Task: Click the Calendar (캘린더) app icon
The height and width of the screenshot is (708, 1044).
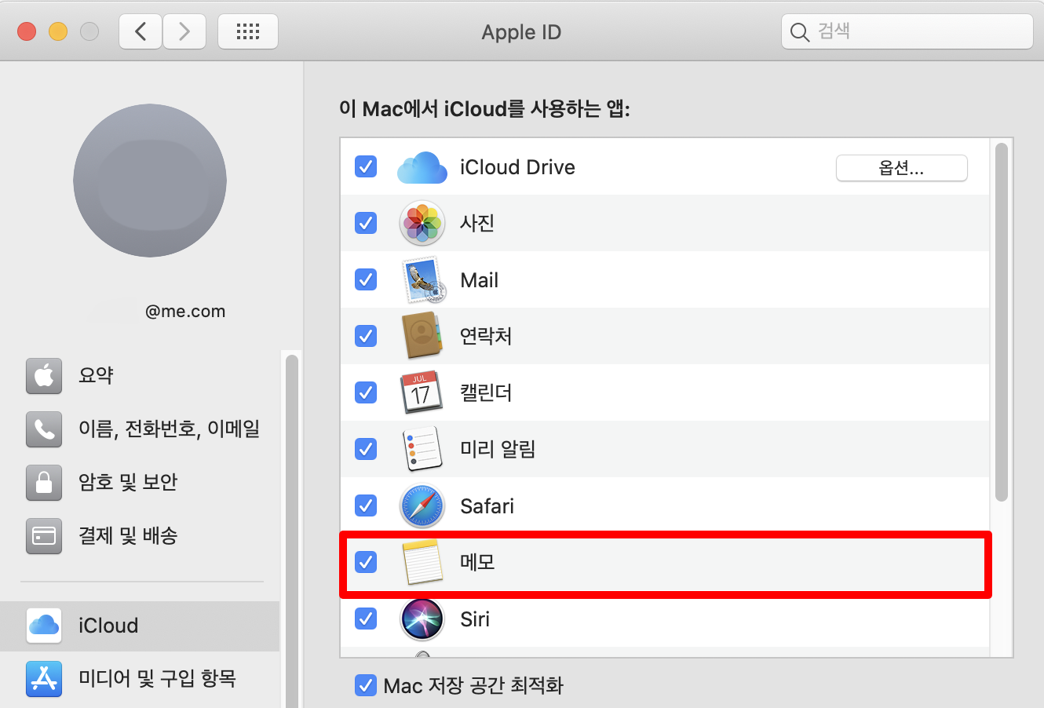Action: pyautogui.click(x=422, y=392)
